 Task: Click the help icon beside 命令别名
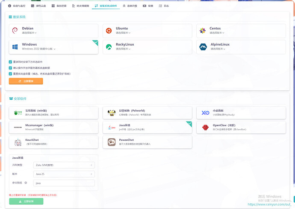(26, 183)
